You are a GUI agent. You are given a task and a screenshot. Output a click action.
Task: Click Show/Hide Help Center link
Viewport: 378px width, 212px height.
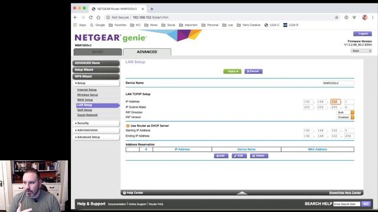click(345, 193)
